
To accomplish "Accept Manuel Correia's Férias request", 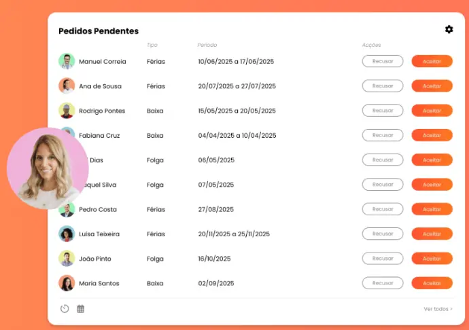I will point(432,61).
